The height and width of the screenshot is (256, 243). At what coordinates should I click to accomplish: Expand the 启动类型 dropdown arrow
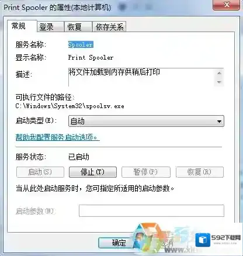pyautogui.click(x=219, y=122)
